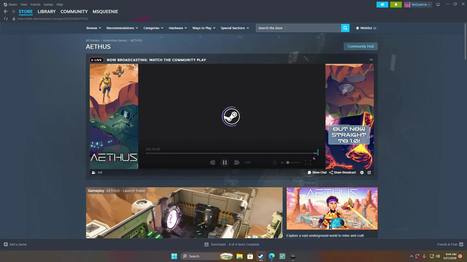Pause the live broadcast

(225, 163)
